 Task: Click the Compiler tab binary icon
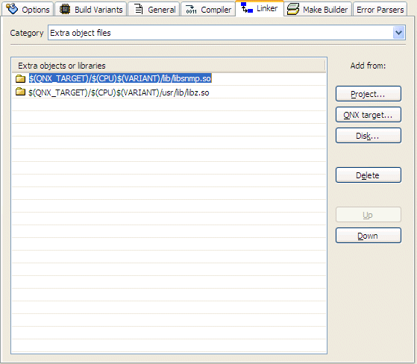191,10
